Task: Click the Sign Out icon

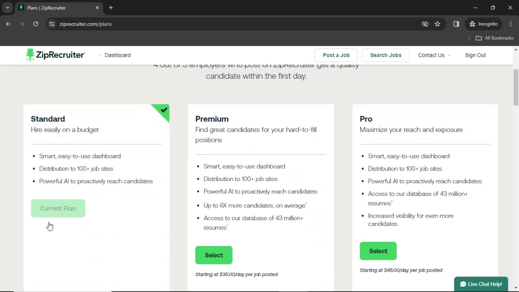Action: click(475, 55)
